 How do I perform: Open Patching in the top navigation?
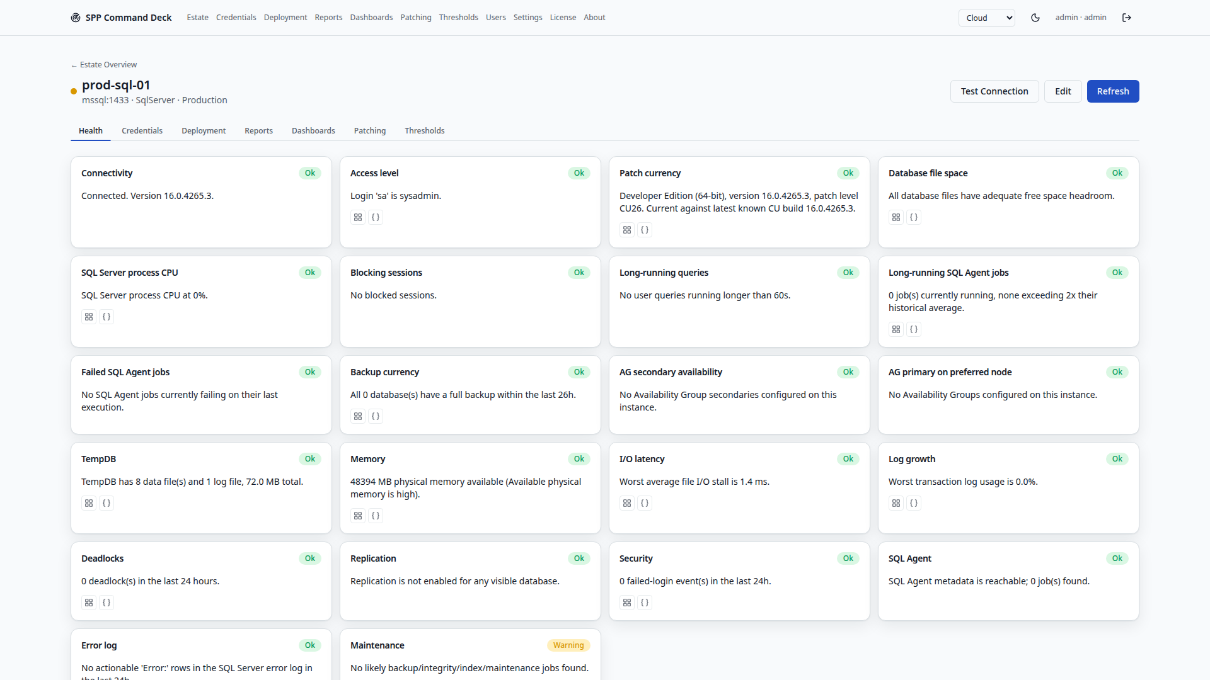tap(416, 18)
